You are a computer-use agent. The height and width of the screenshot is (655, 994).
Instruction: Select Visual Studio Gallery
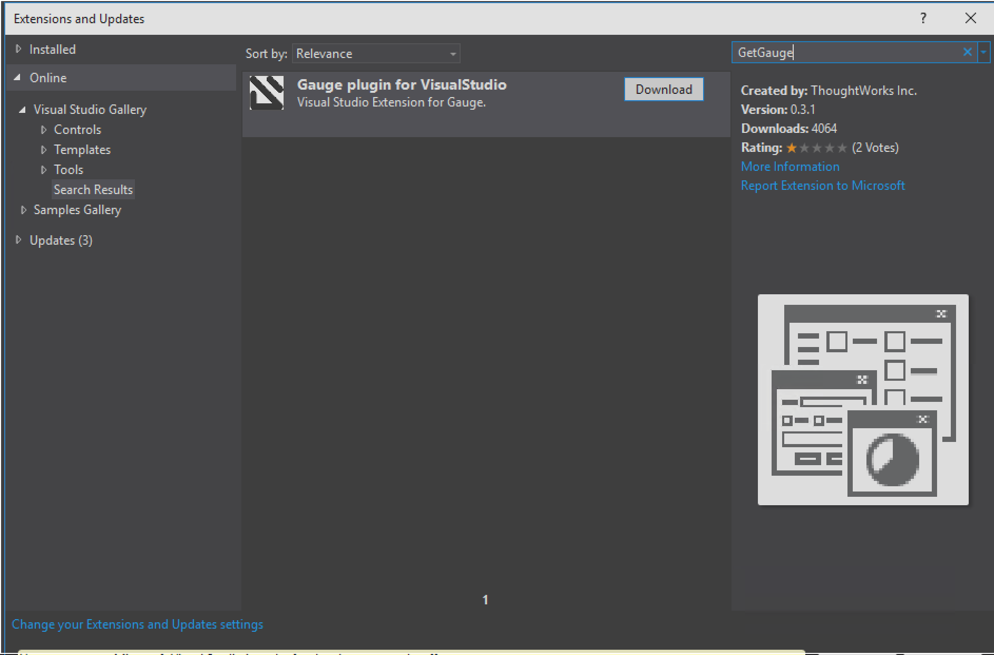(x=90, y=110)
